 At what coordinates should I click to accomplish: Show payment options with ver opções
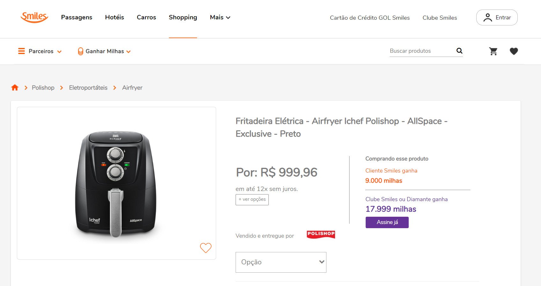[x=252, y=200]
